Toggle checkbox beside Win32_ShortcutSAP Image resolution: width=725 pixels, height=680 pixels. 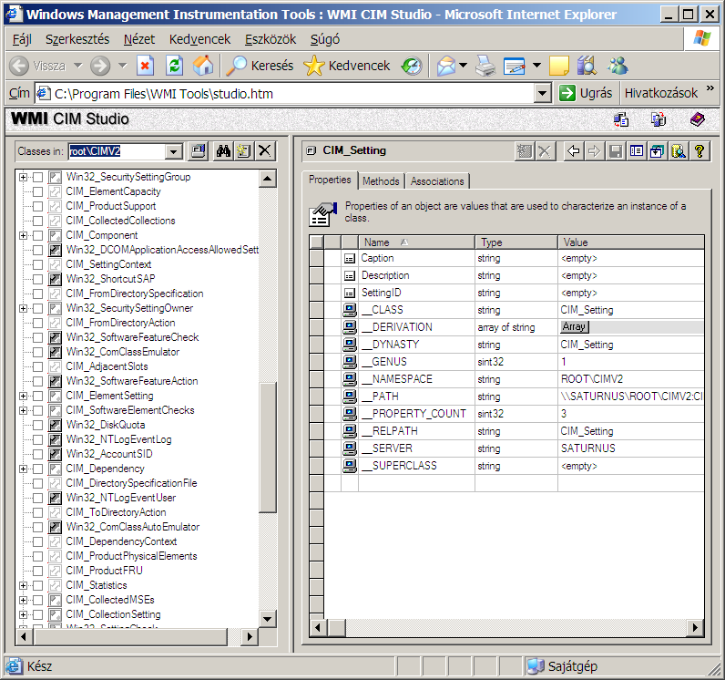(37, 279)
